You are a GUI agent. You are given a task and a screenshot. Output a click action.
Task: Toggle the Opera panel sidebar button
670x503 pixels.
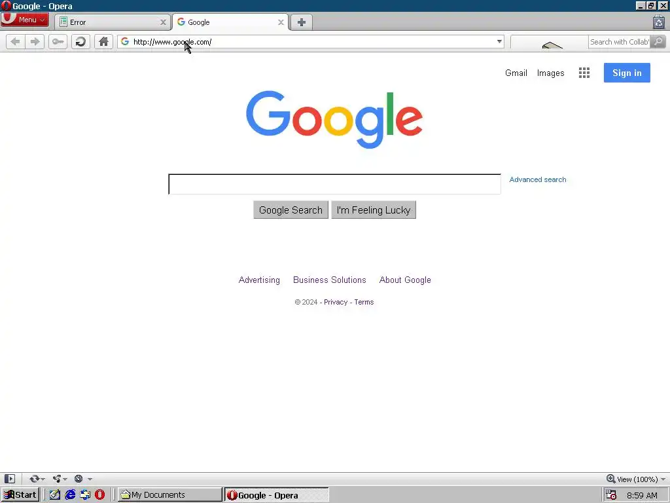tap(10, 479)
